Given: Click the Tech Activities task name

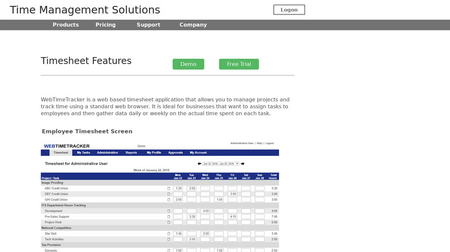Looking at the screenshot, I should (54, 239).
